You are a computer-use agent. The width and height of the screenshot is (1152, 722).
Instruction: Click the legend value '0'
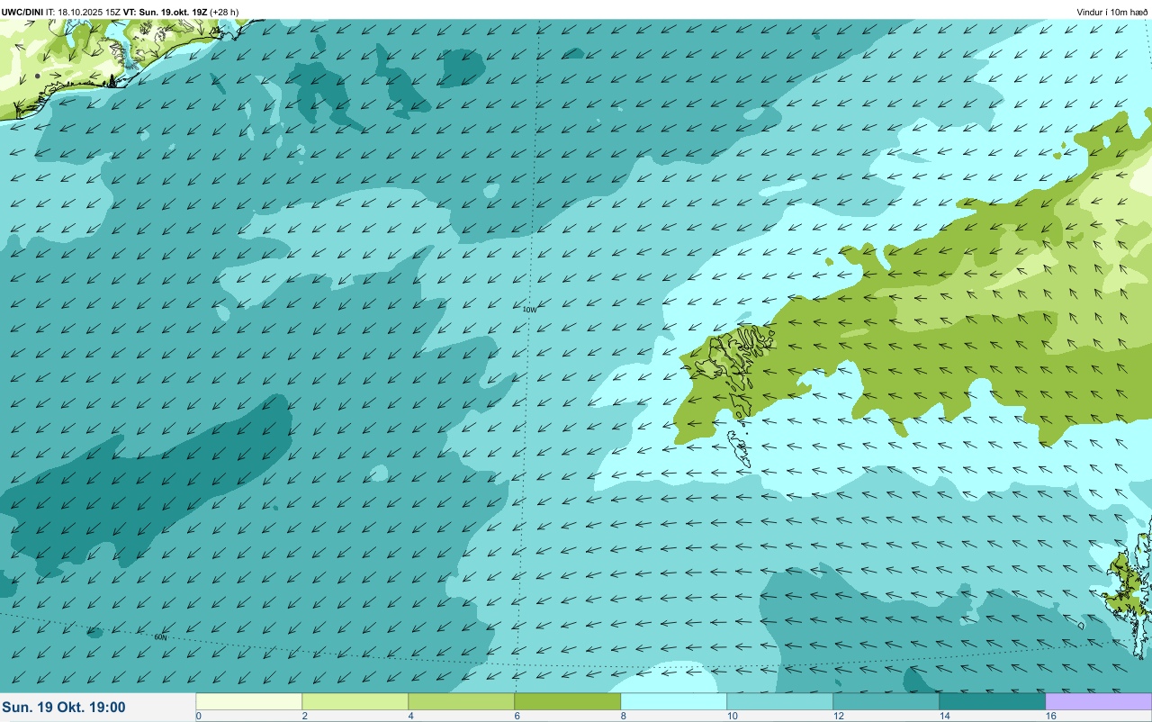(198, 716)
